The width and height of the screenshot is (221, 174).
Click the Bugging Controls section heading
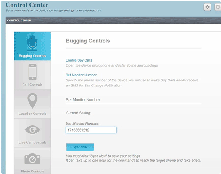point(88,41)
